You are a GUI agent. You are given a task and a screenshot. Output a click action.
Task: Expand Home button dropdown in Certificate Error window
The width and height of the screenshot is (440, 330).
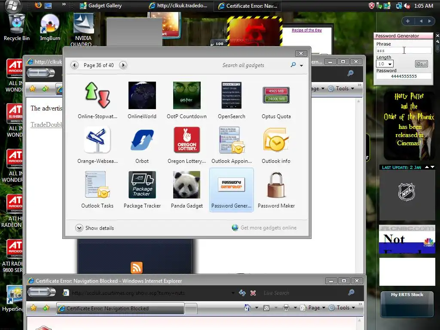click(257, 308)
